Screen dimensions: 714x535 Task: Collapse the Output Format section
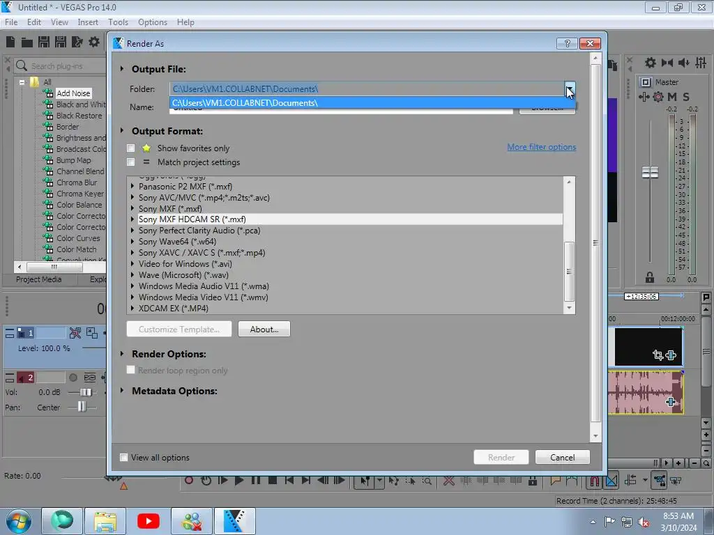coord(122,130)
